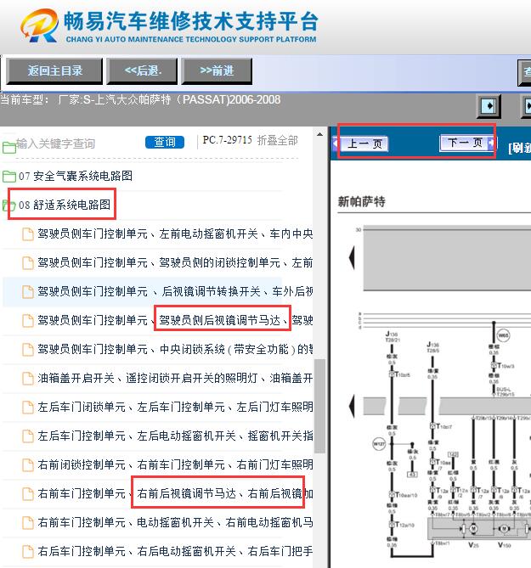Click the 当前车型 PASSAT 2006-2008 text
This screenshot has width=531, height=568.
tap(140, 99)
